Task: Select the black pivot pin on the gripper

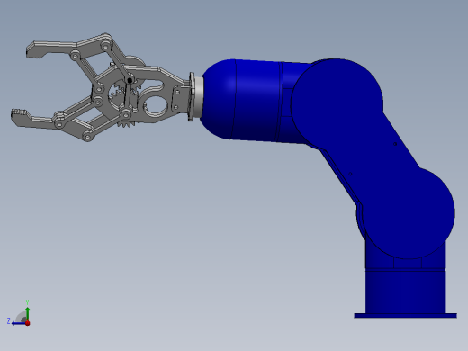Action: [130, 80]
